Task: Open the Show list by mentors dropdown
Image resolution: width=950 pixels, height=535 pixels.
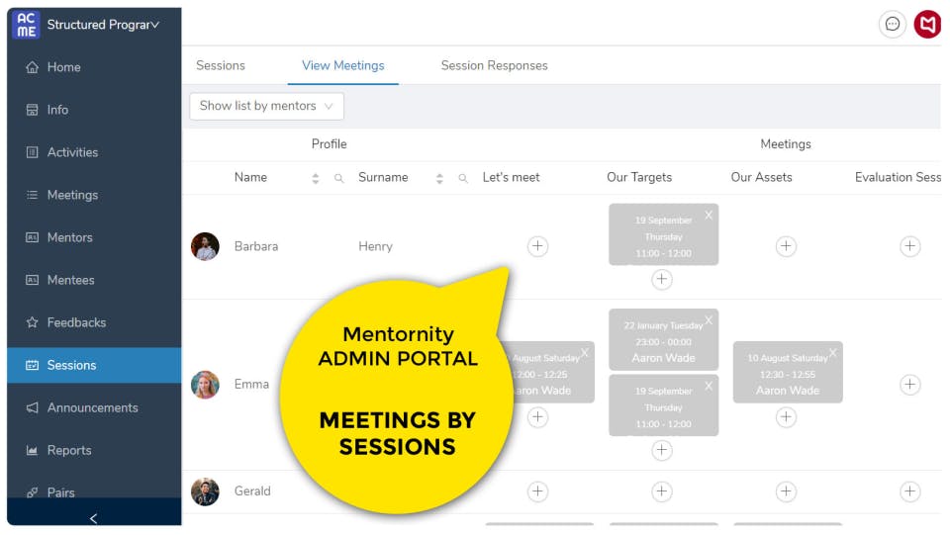Action: tap(266, 106)
